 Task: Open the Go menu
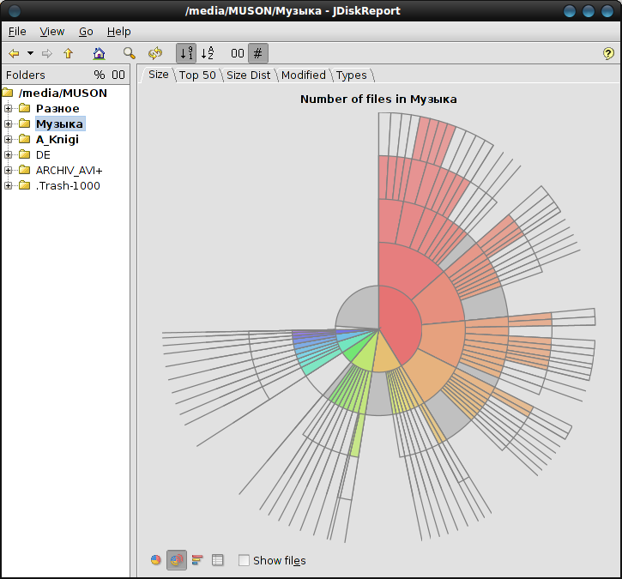coord(86,32)
